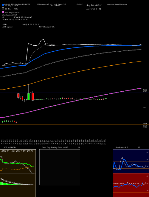
Task: Click the BUY Slowing @ 0% signal text
Action: pos(47,27)
